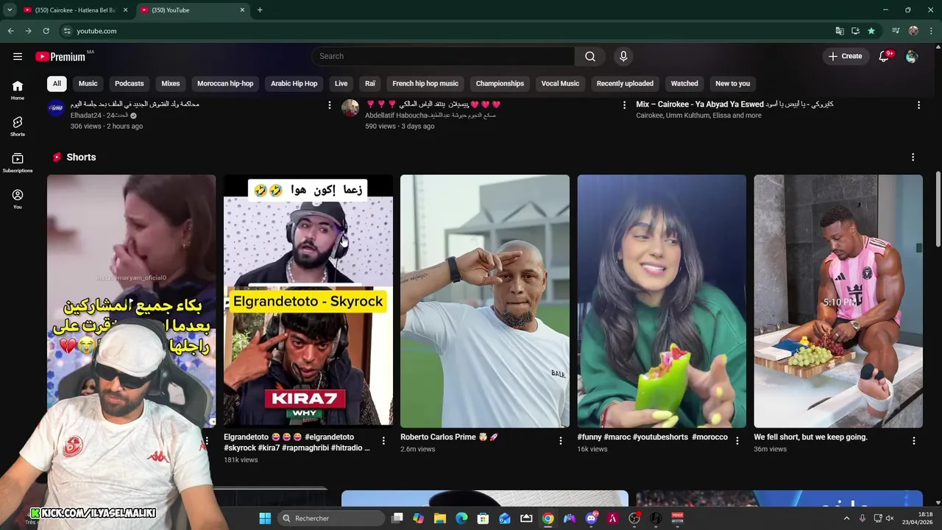
Task: Open Chrome media controls icon
Action: pos(896,31)
